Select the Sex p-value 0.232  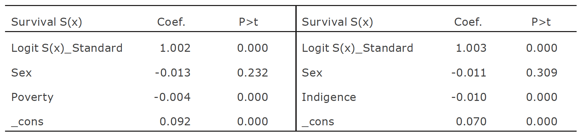[x=252, y=73]
